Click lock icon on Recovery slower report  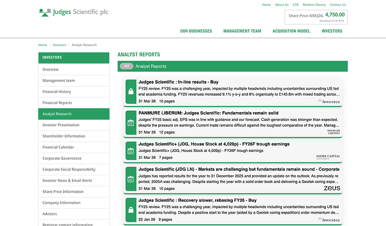(x=131, y=210)
